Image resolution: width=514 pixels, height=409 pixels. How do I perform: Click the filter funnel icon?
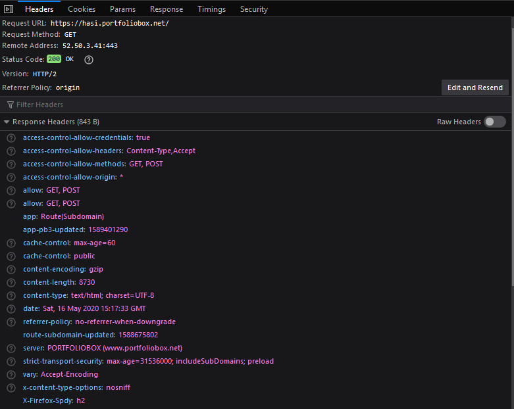point(11,105)
